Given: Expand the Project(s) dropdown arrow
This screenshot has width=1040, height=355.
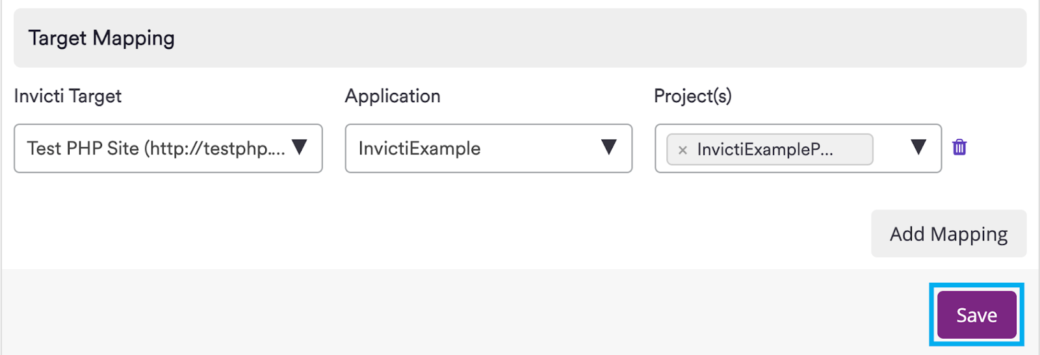Looking at the screenshot, I should point(918,147).
